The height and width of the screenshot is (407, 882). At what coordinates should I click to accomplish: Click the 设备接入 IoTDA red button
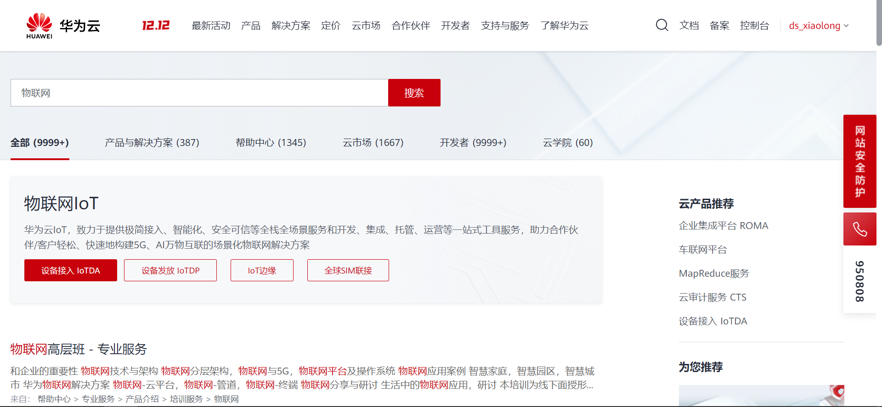(71, 270)
